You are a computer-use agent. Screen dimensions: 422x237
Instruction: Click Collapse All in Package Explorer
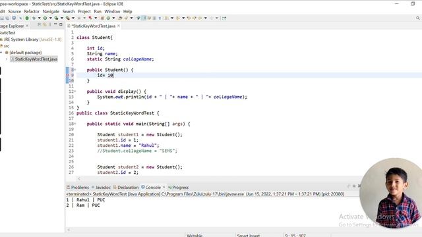tap(40, 25)
